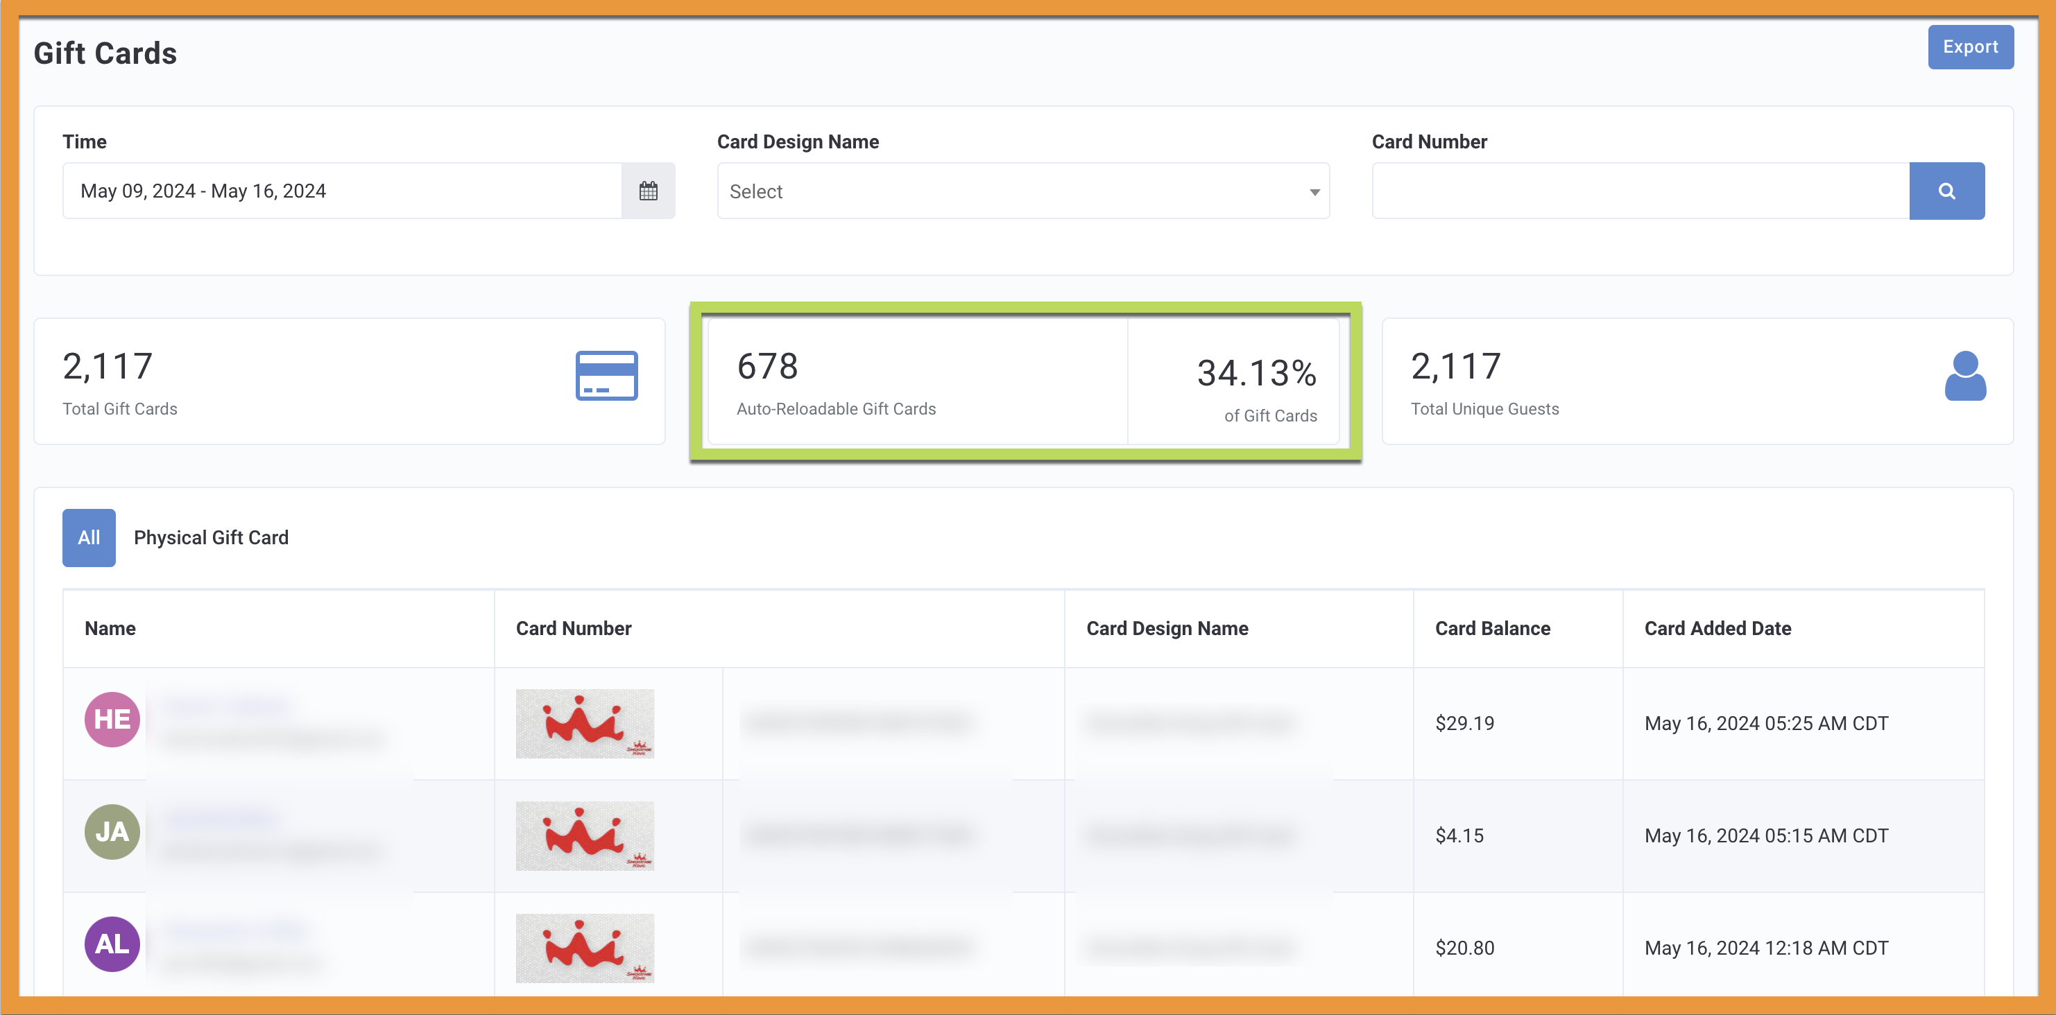Click the person icon in Total Unique Guests
Viewport: 2056px width, 1015px height.
coord(1965,376)
